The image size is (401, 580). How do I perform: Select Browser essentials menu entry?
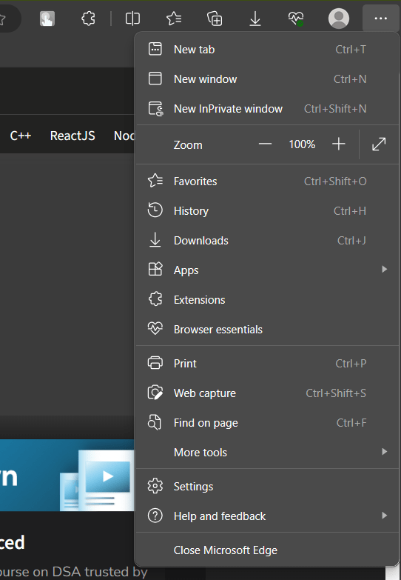tap(267, 329)
